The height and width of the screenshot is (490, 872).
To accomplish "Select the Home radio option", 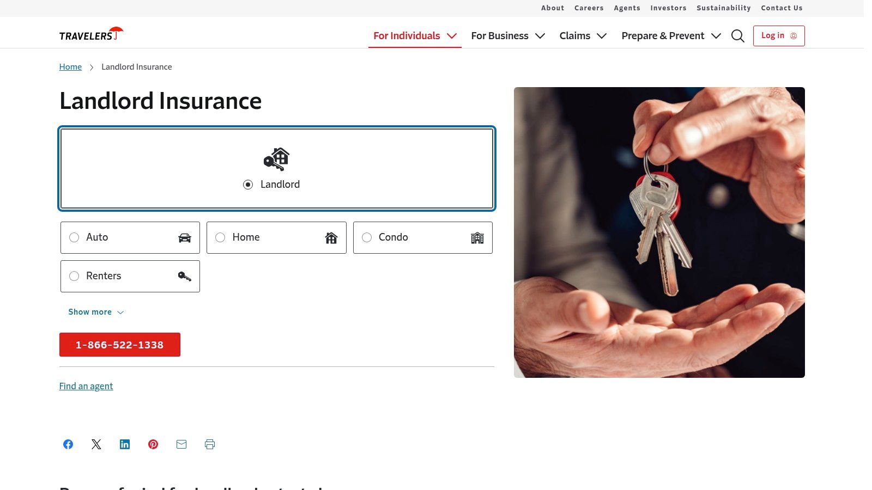I will pos(276,237).
